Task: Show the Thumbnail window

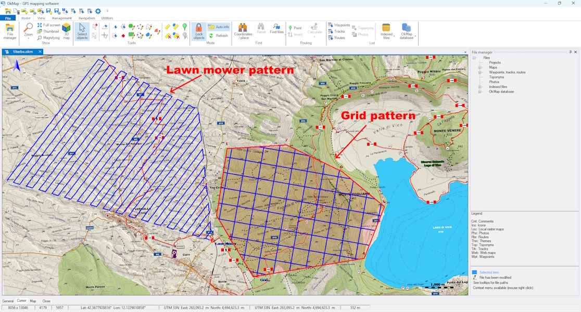Action: click(48, 31)
